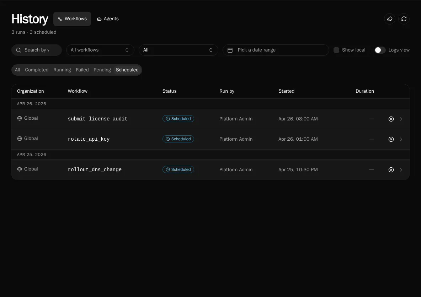
Task: Toggle the Logs view switch
Action: click(380, 50)
